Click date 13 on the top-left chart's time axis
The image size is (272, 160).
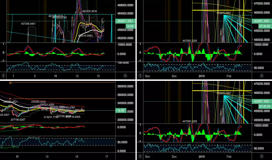point(77,76)
